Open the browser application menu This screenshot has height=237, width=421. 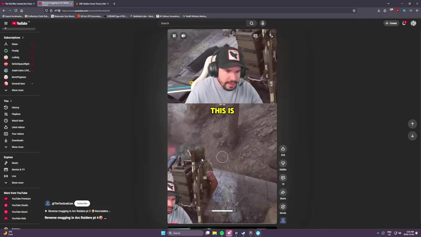click(417, 11)
